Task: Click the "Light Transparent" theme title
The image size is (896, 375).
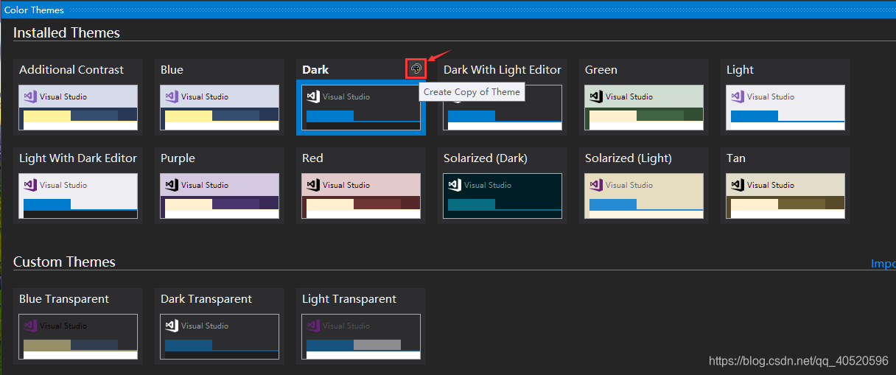Action: pyautogui.click(x=349, y=299)
